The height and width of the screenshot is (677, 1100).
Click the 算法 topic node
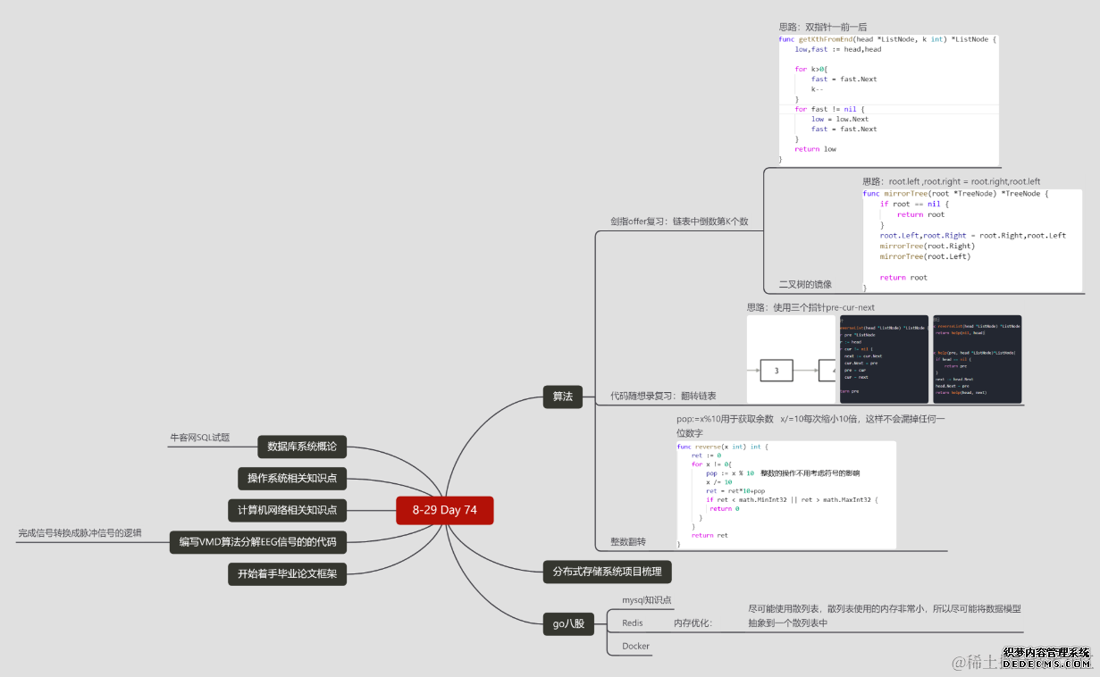(562, 396)
